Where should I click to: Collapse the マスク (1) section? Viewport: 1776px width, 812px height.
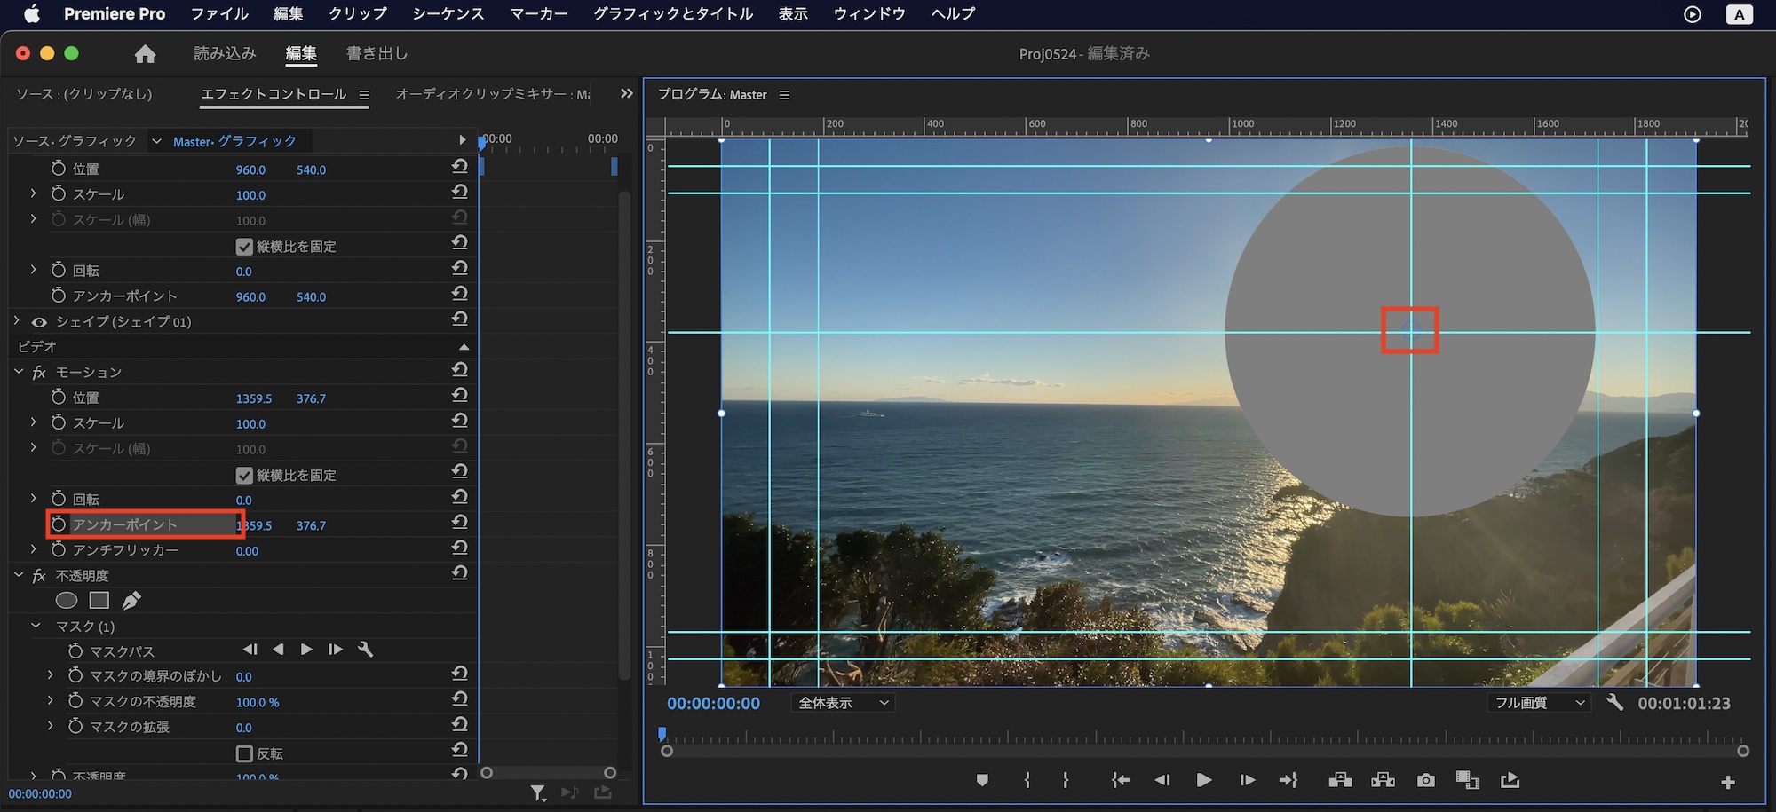pyautogui.click(x=36, y=626)
